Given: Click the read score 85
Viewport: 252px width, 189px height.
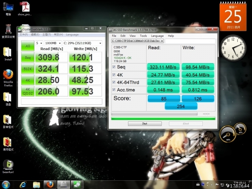Looking at the screenshot, I should click(164, 98).
